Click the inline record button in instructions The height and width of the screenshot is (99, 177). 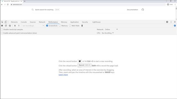click(80, 61)
